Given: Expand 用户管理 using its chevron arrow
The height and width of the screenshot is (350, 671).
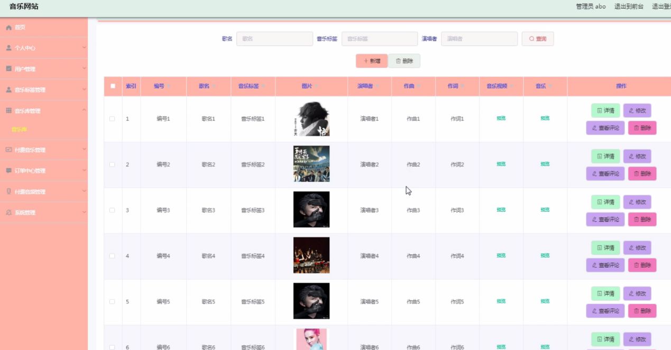Looking at the screenshot, I should [84, 69].
